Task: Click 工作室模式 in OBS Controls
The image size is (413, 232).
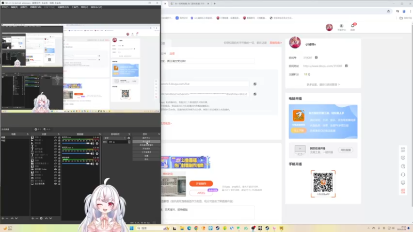Action: coord(146,152)
